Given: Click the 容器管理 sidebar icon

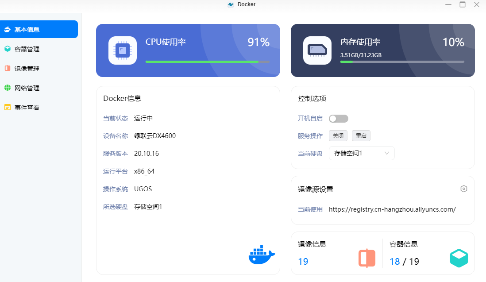Looking at the screenshot, I should (8, 49).
